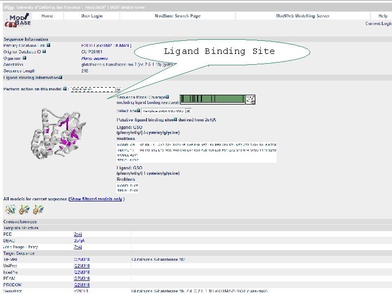Viewport: 392px width, 294px height.
Task: Open help icon next to Perform action on this model
Action: [x=65, y=89]
